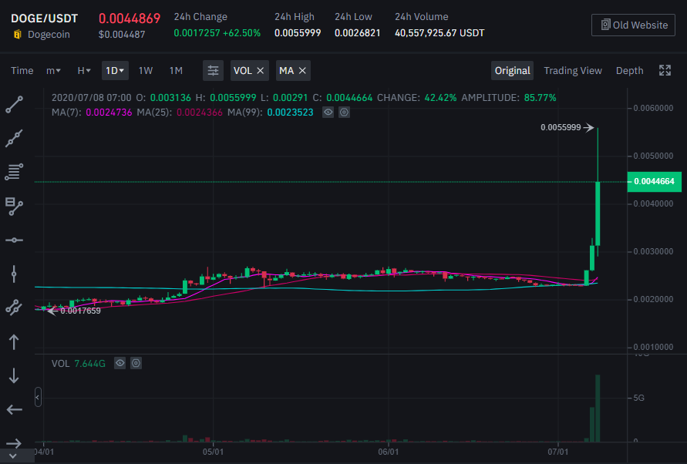Select the trend line drawing tool

coord(14,105)
